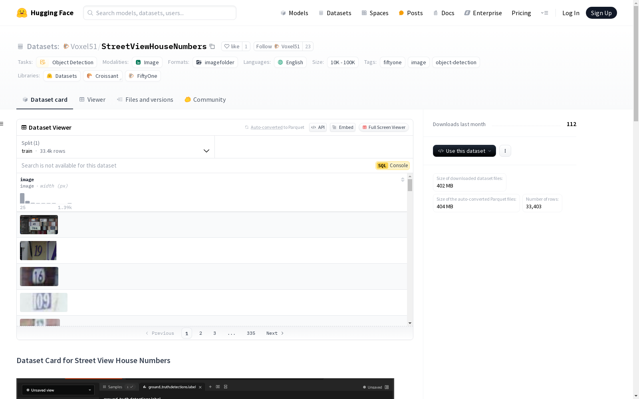Open the Docs navigation item
The image size is (639, 399).
[x=444, y=13]
